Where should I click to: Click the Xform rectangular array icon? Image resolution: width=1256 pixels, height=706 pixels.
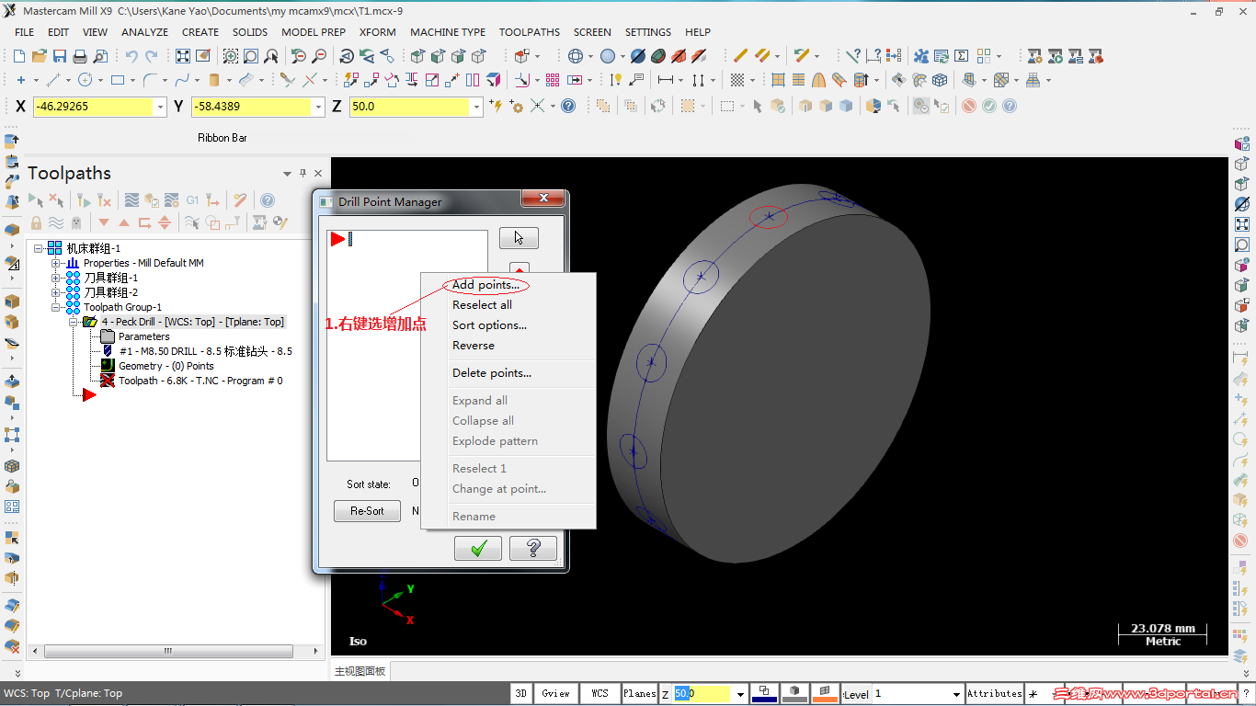tap(553, 80)
